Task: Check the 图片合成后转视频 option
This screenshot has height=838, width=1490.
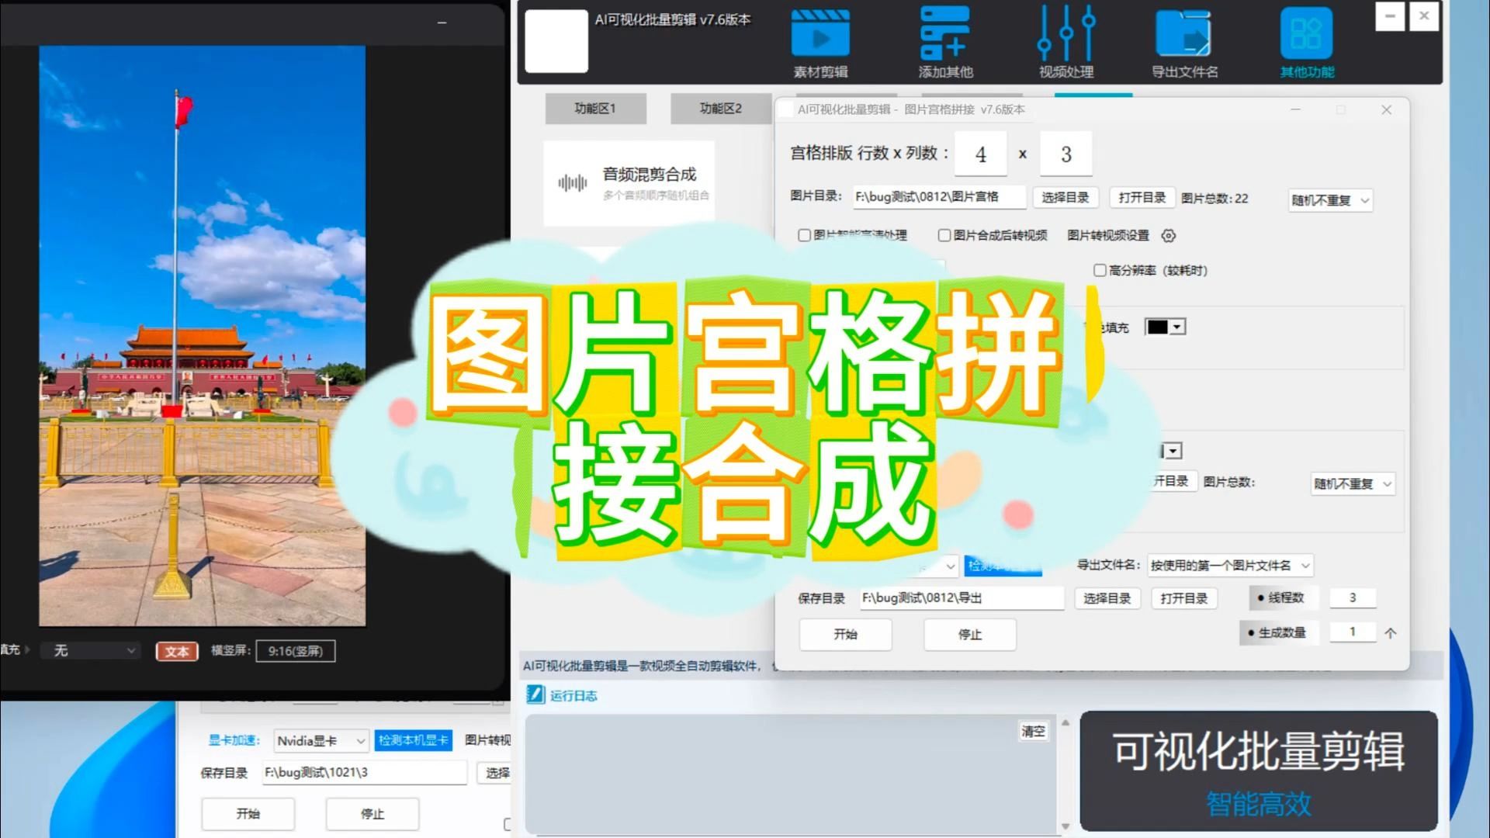Action: pyautogui.click(x=944, y=235)
